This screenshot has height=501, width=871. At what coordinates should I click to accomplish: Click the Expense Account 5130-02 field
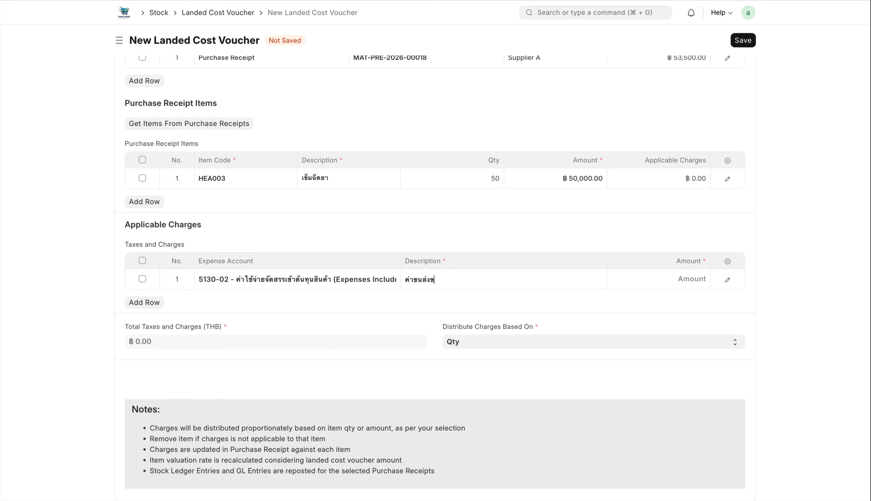pyautogui.click(x=297, y=279)
